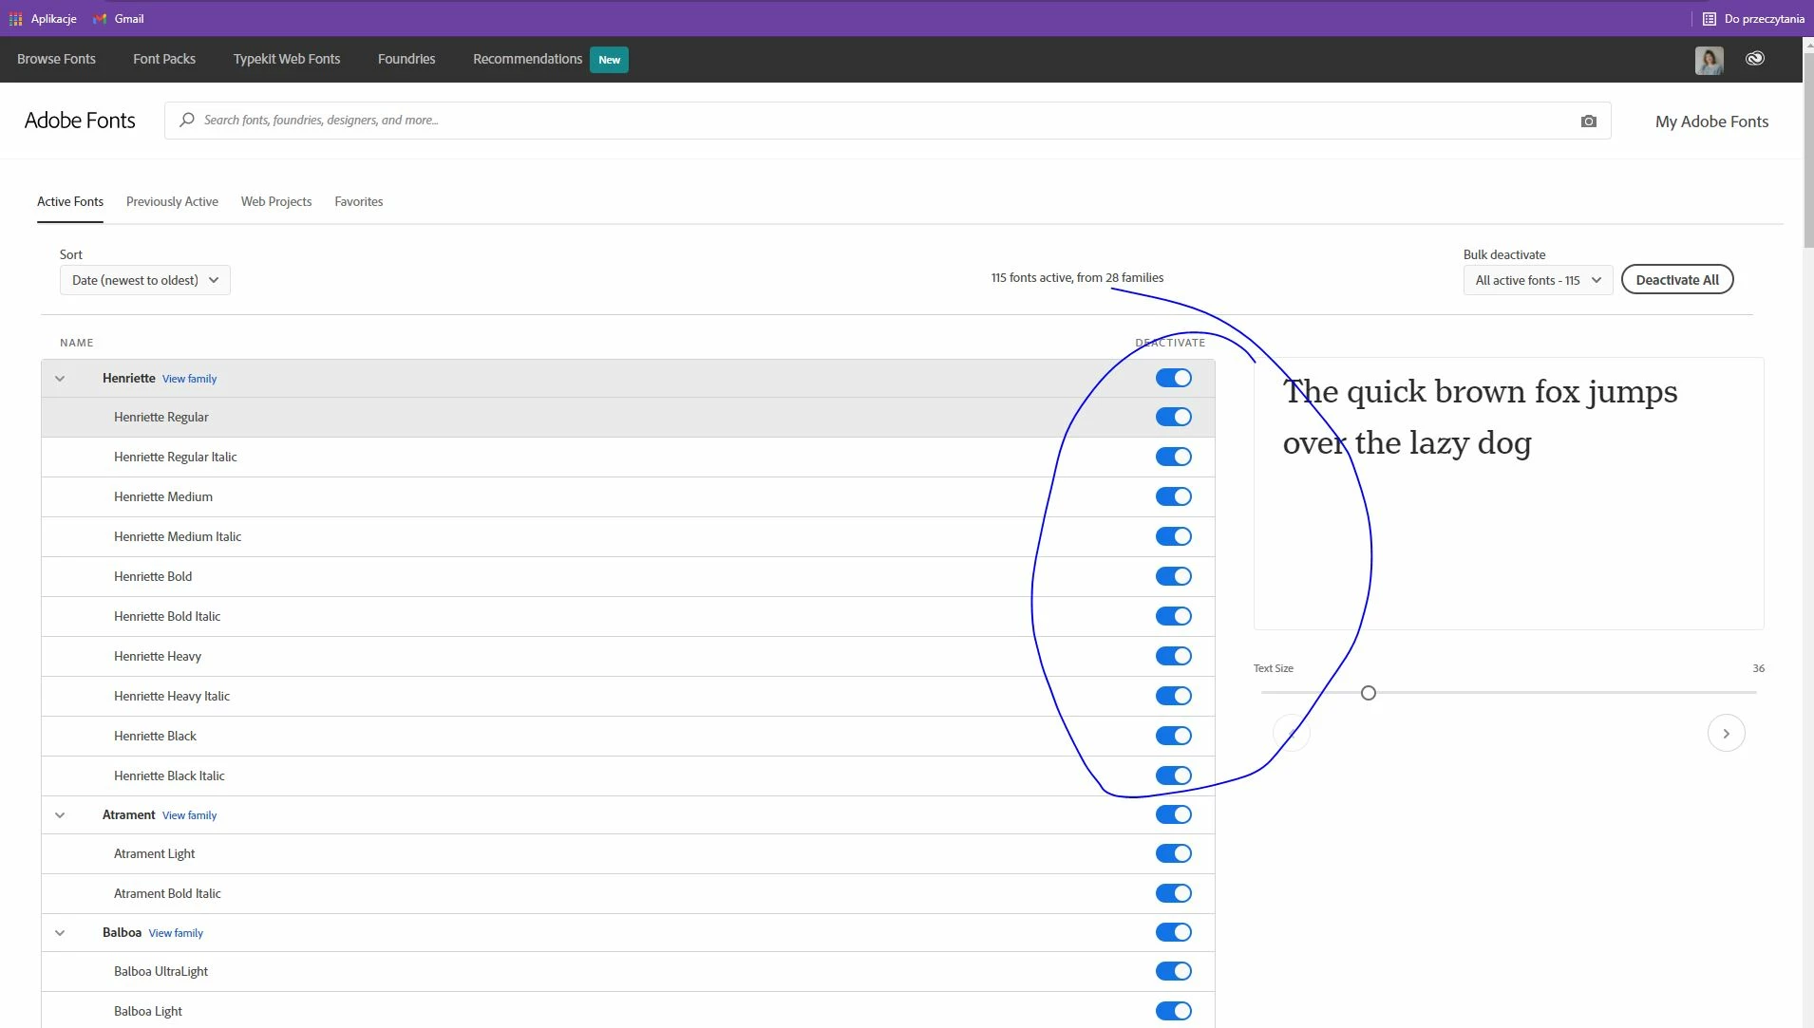
Task: Select Balboa UltraLight row text
Action: [161, 971]
